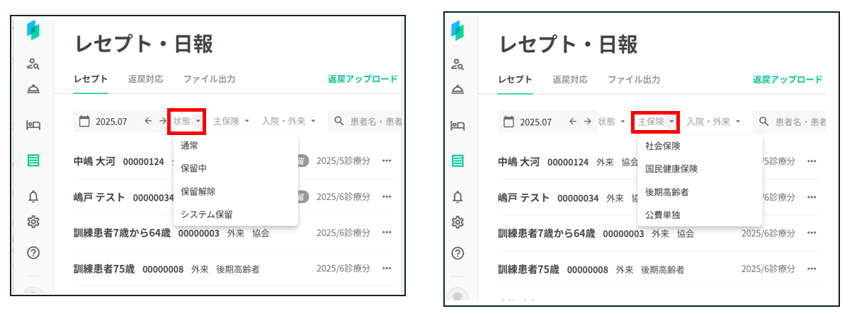Open more menu for 訓練患者7歳から64歳 in right screenshot
This screenshot has width=852, height=316.
pyautogui.click(x=812, y=233)
